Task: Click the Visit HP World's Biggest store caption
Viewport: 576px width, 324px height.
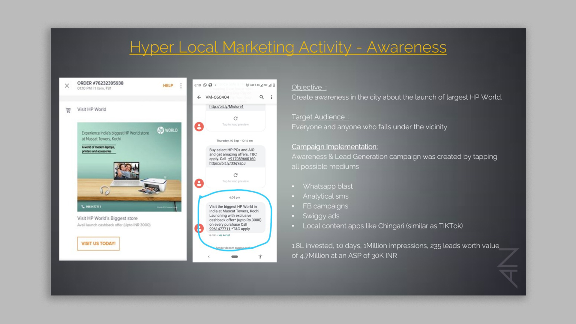Action: (x=107, y=218)
